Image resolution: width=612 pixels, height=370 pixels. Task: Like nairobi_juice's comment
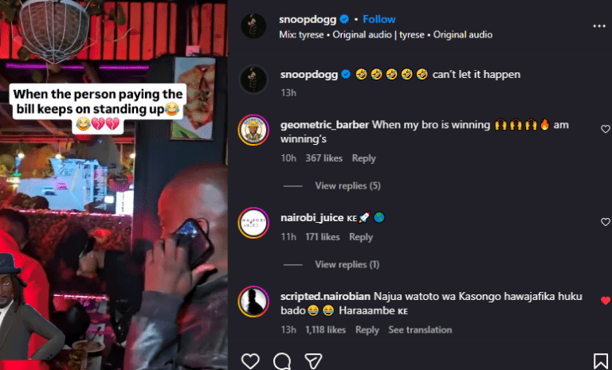point(605,222)
